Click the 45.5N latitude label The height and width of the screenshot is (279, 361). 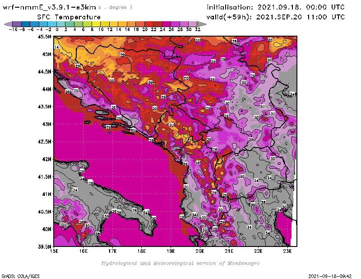[x=45, y=37]
